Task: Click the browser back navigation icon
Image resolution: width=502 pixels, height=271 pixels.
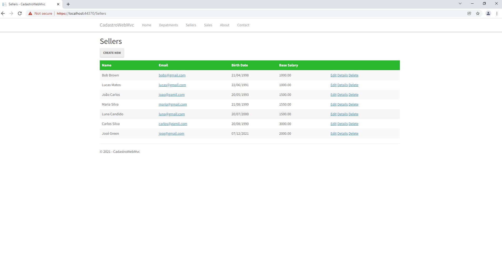Action: [x=3, y=13]
